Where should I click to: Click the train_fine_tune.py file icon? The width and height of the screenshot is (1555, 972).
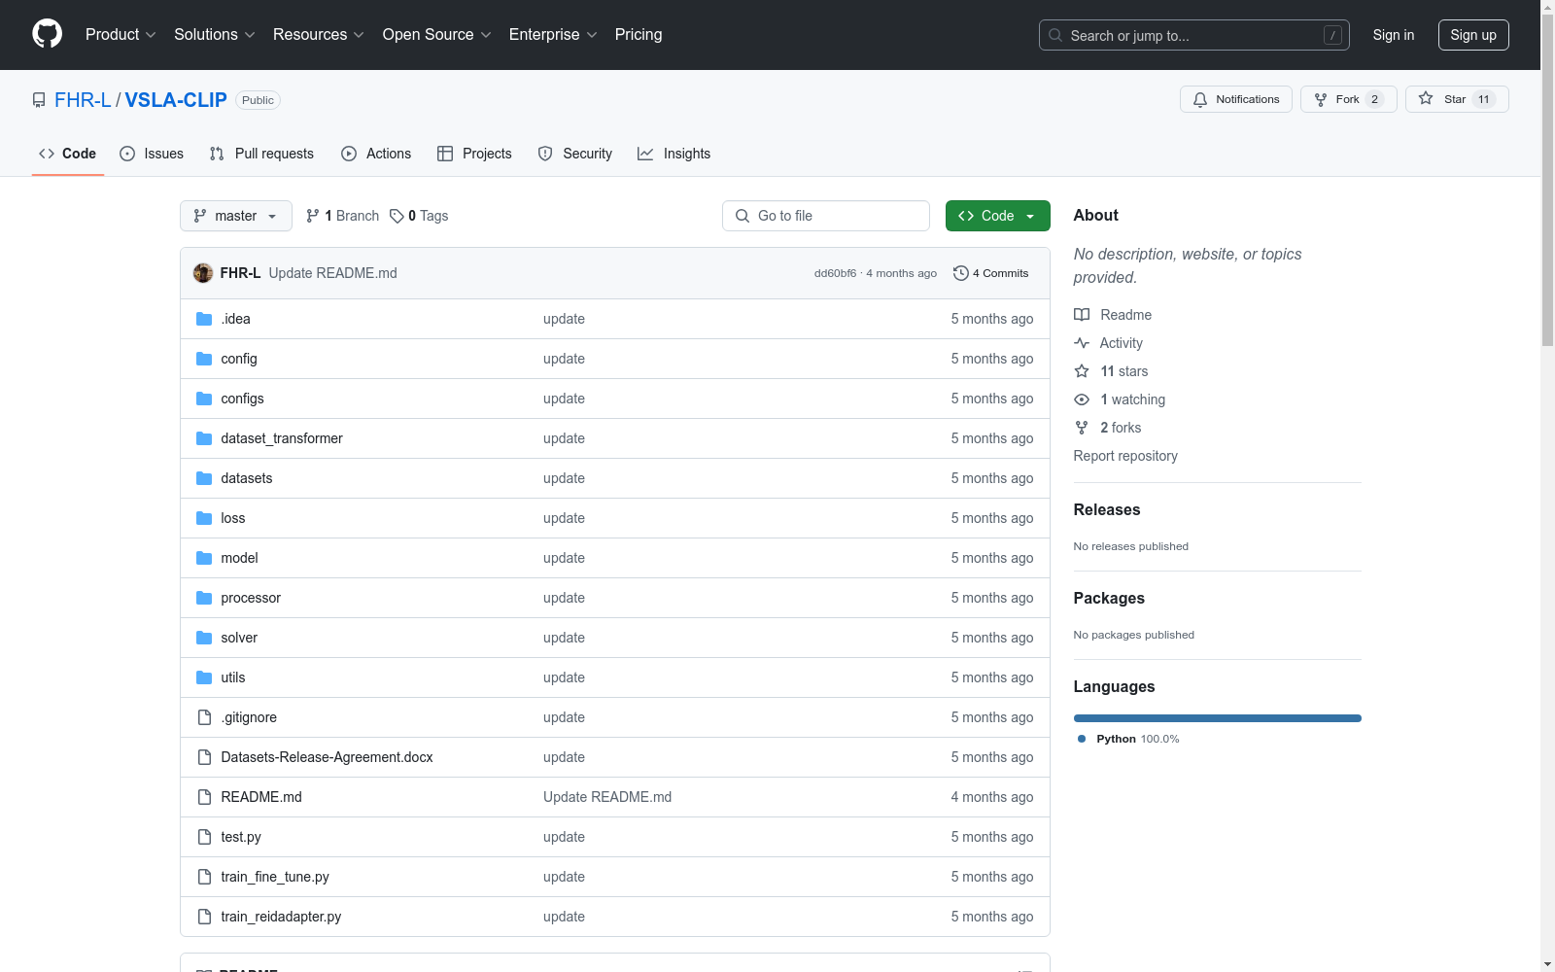click(x=204, y=877)
